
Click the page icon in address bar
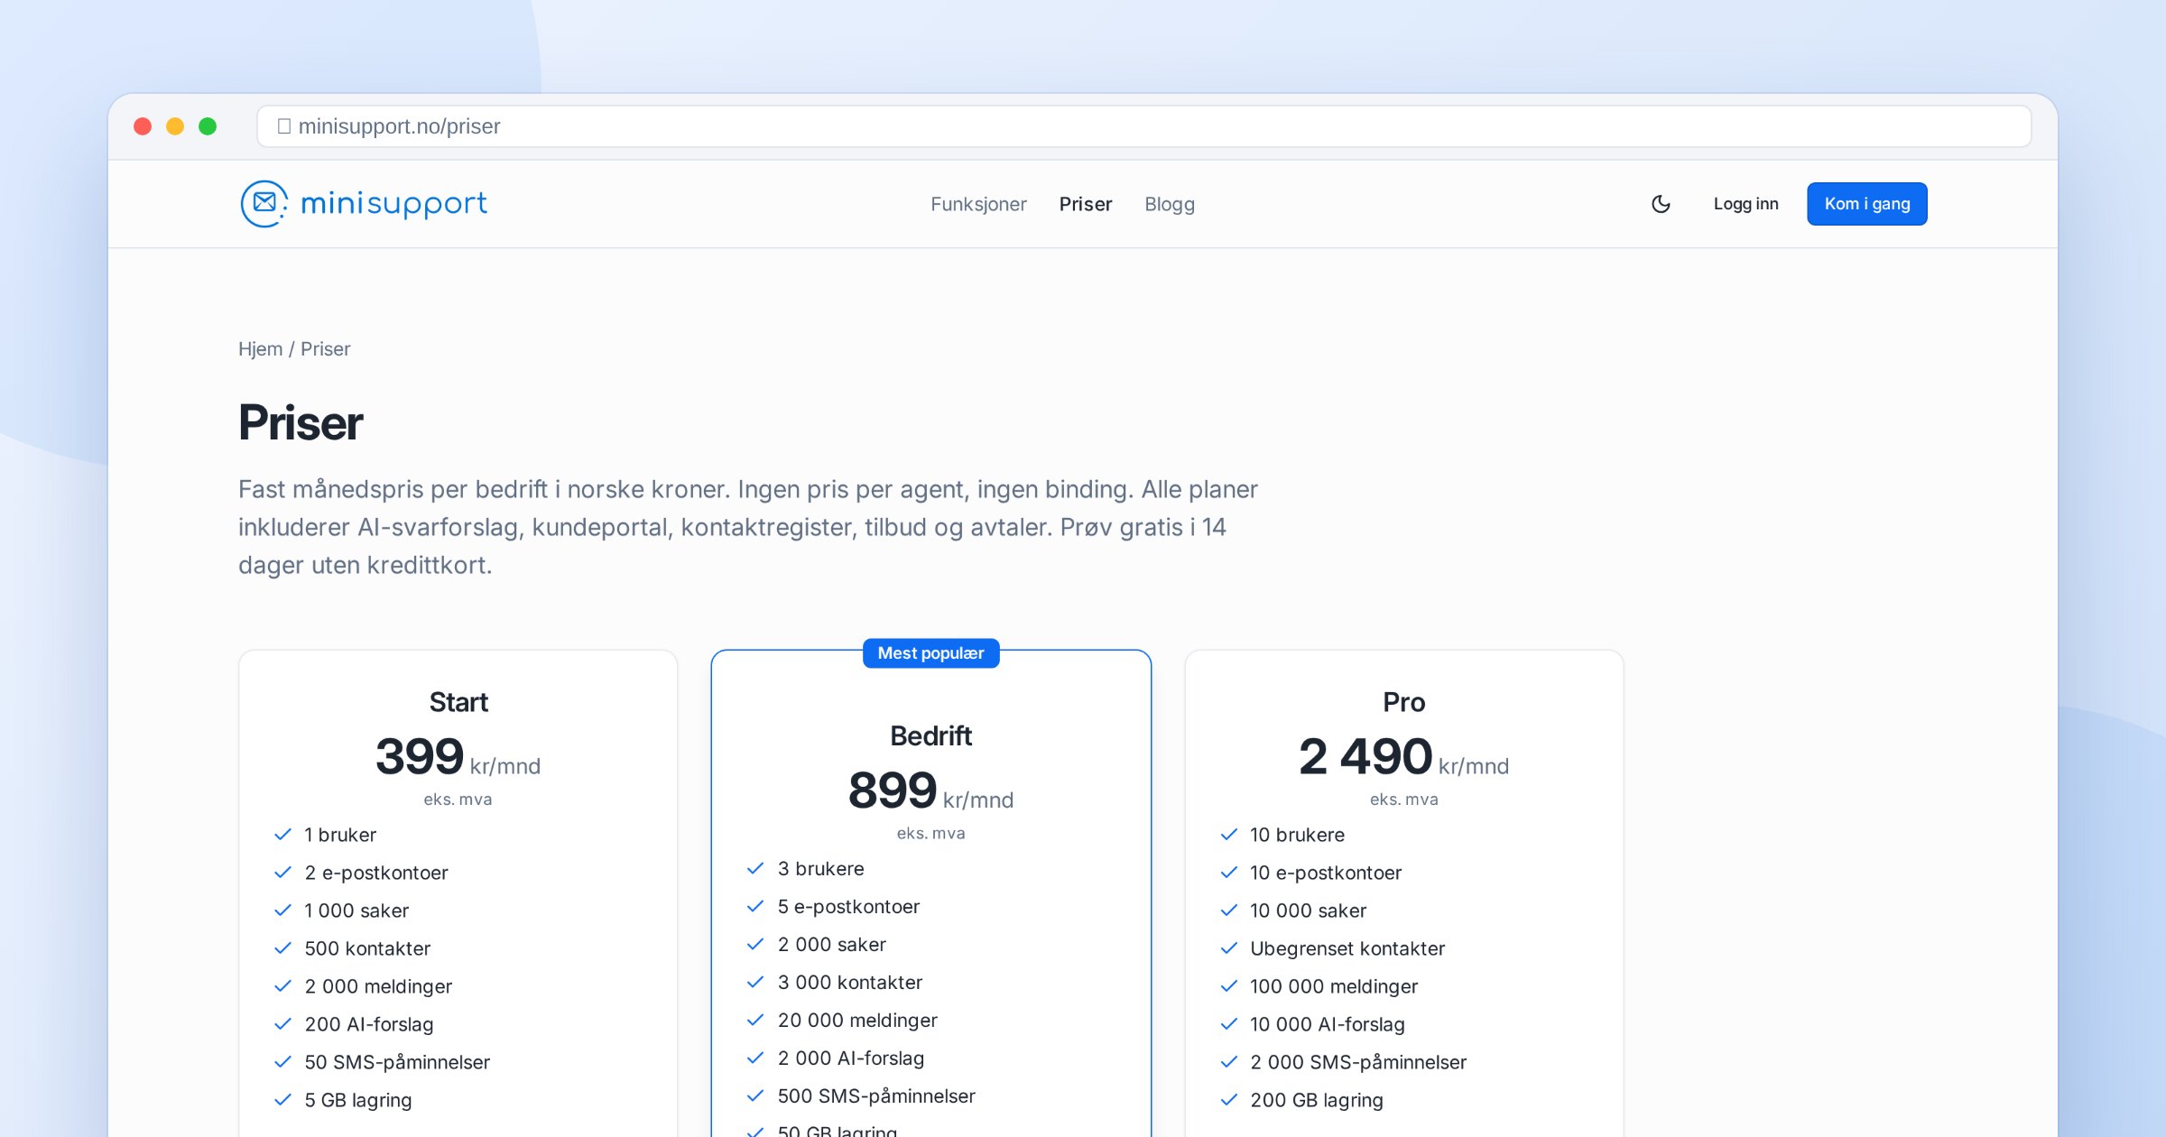[x=283, y=126]
